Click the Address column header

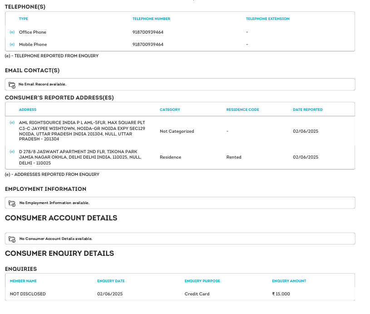point(28,110)
